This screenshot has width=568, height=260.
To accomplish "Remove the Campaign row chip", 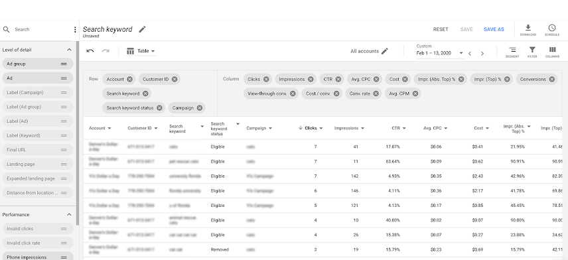I will [x=199, y=108].
